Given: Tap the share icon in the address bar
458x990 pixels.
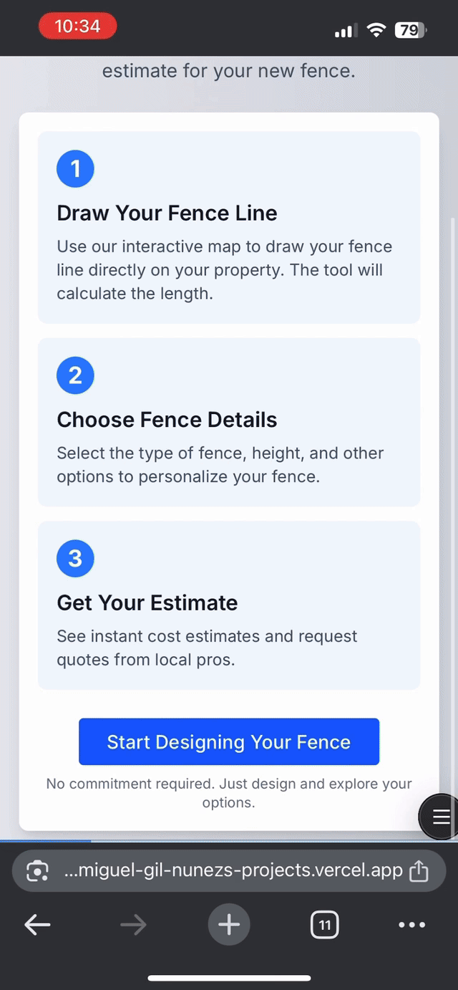Looking at the screenshot, I should (x=419, y=871).
